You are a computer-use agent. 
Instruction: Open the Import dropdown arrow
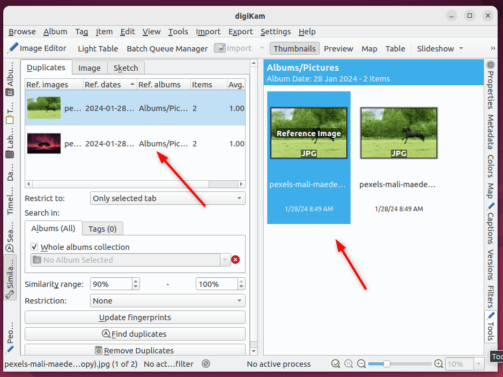click(262, 48)
